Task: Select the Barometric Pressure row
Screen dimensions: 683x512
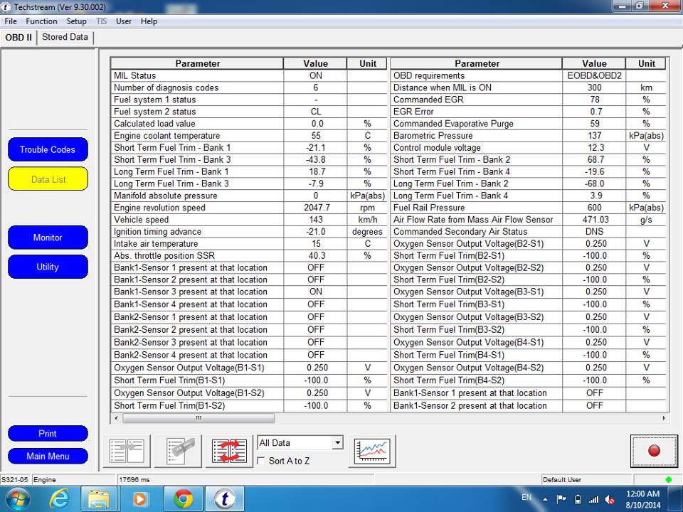Action: point(529,135)
